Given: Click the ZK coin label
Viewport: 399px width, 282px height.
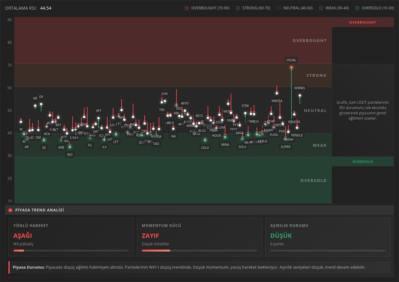Looking at the screenshot, I should (44, 148).
